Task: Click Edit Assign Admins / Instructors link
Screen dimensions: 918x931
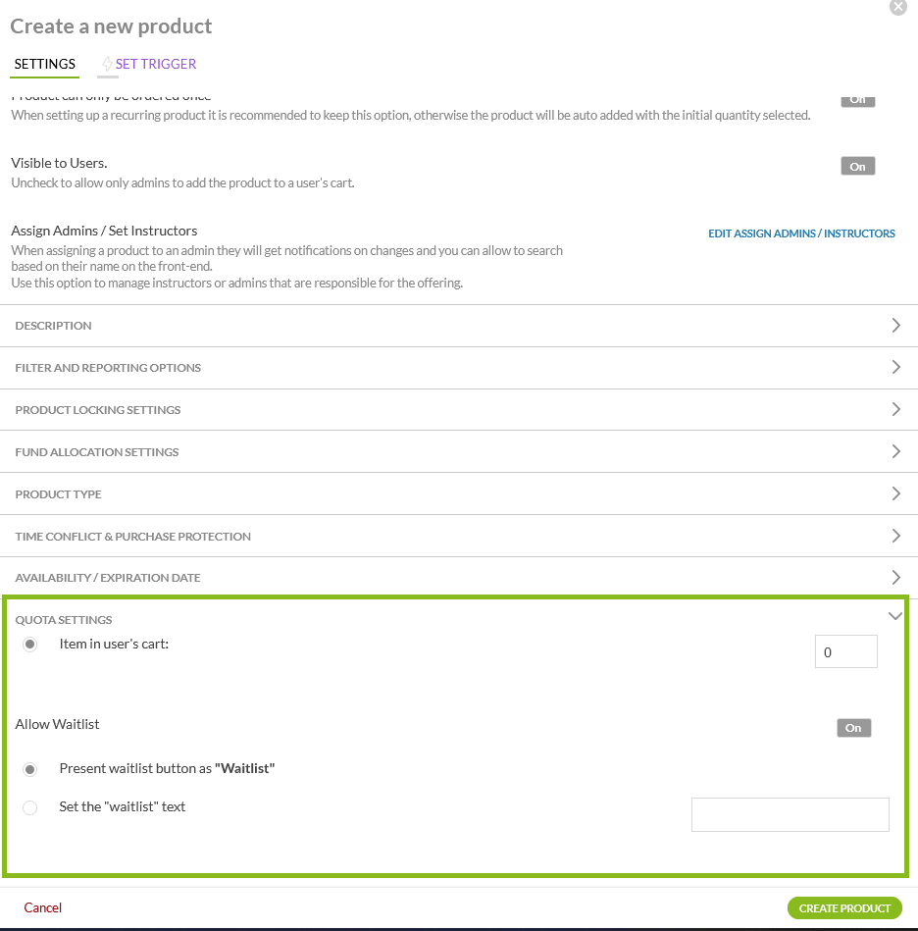Action: [x=801, y=233]
